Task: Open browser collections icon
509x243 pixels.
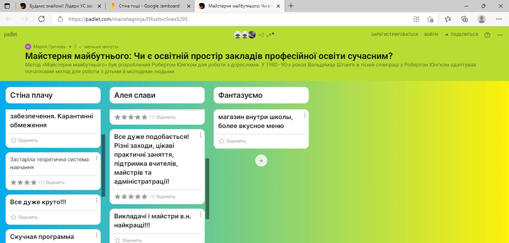Action: pyautogui.click(x=464, y=19)
